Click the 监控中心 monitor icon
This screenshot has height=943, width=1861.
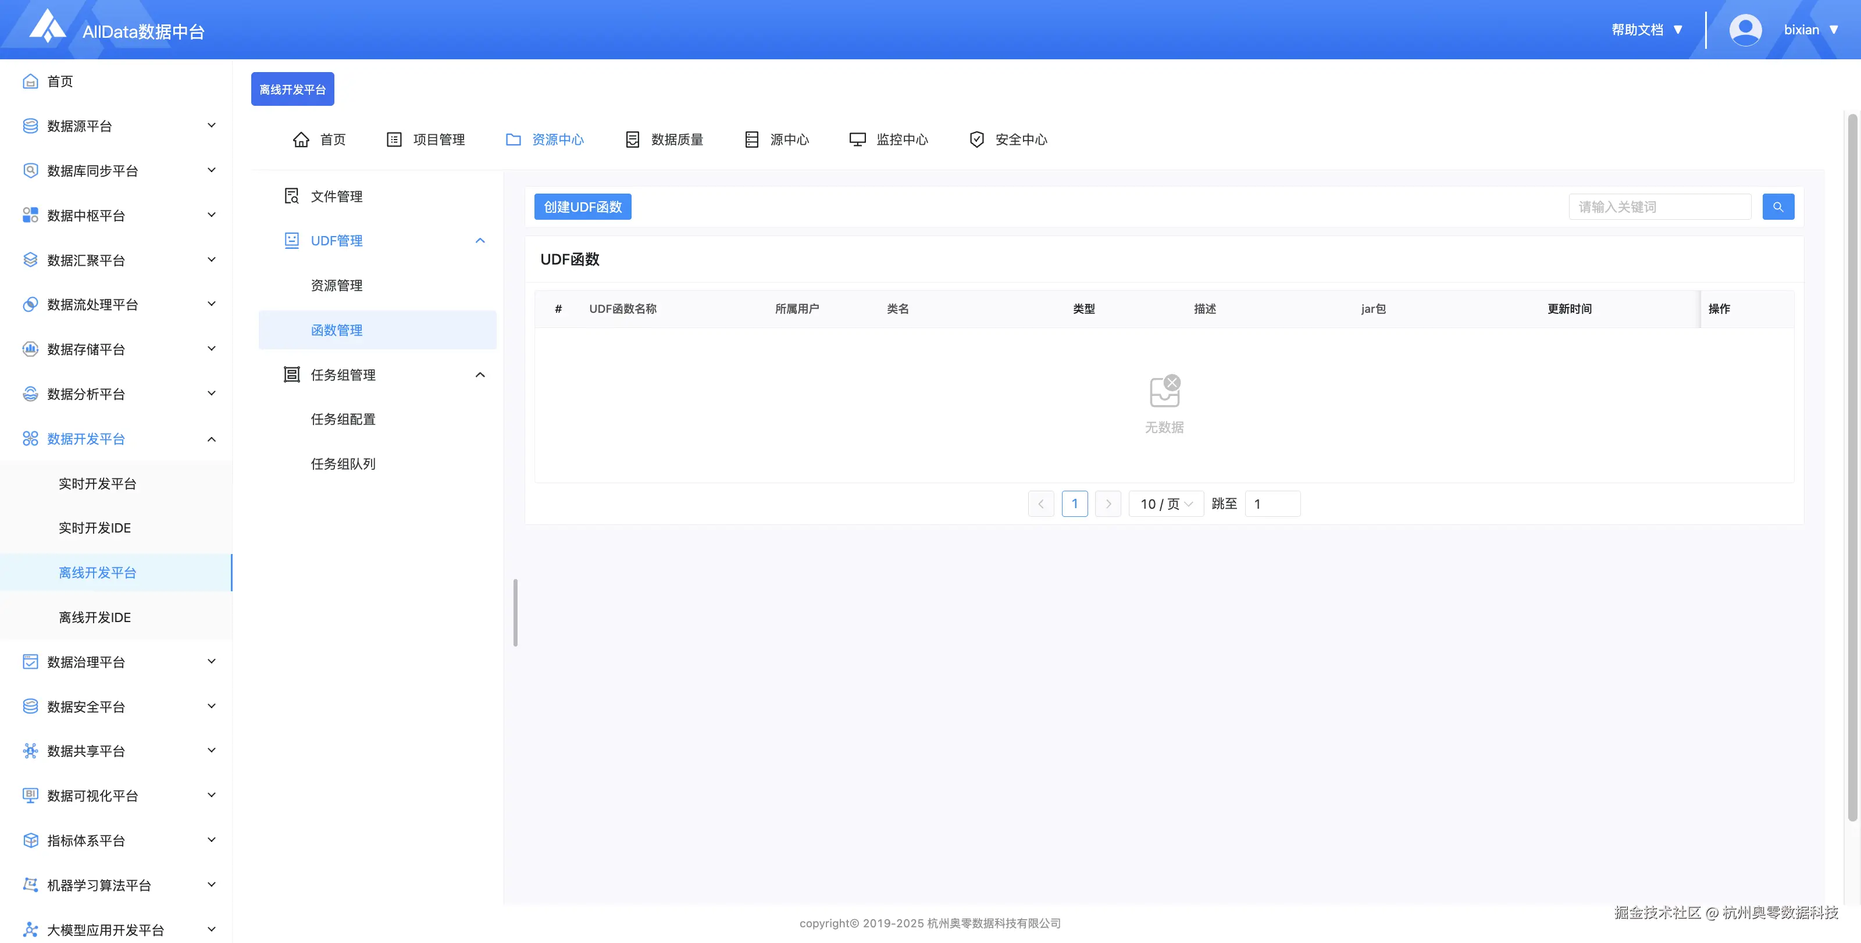click(x=858, y=140)
